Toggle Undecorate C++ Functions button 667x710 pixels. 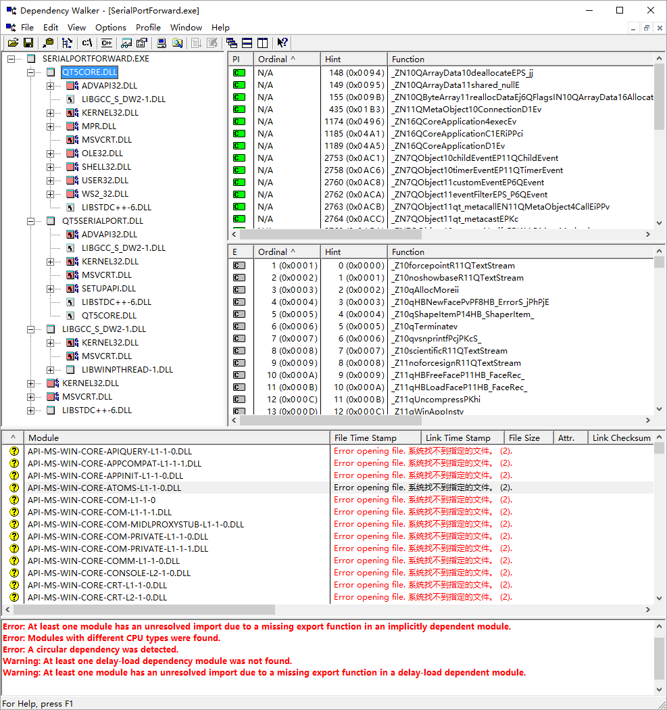click(x=107, y=43)
